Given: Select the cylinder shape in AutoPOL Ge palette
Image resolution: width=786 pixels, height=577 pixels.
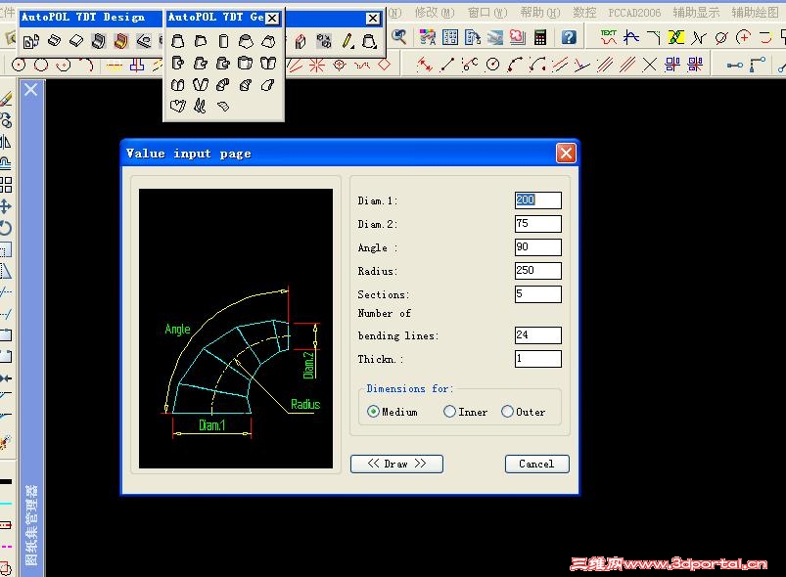Looking at the screenshot, I should coord(223,41).
